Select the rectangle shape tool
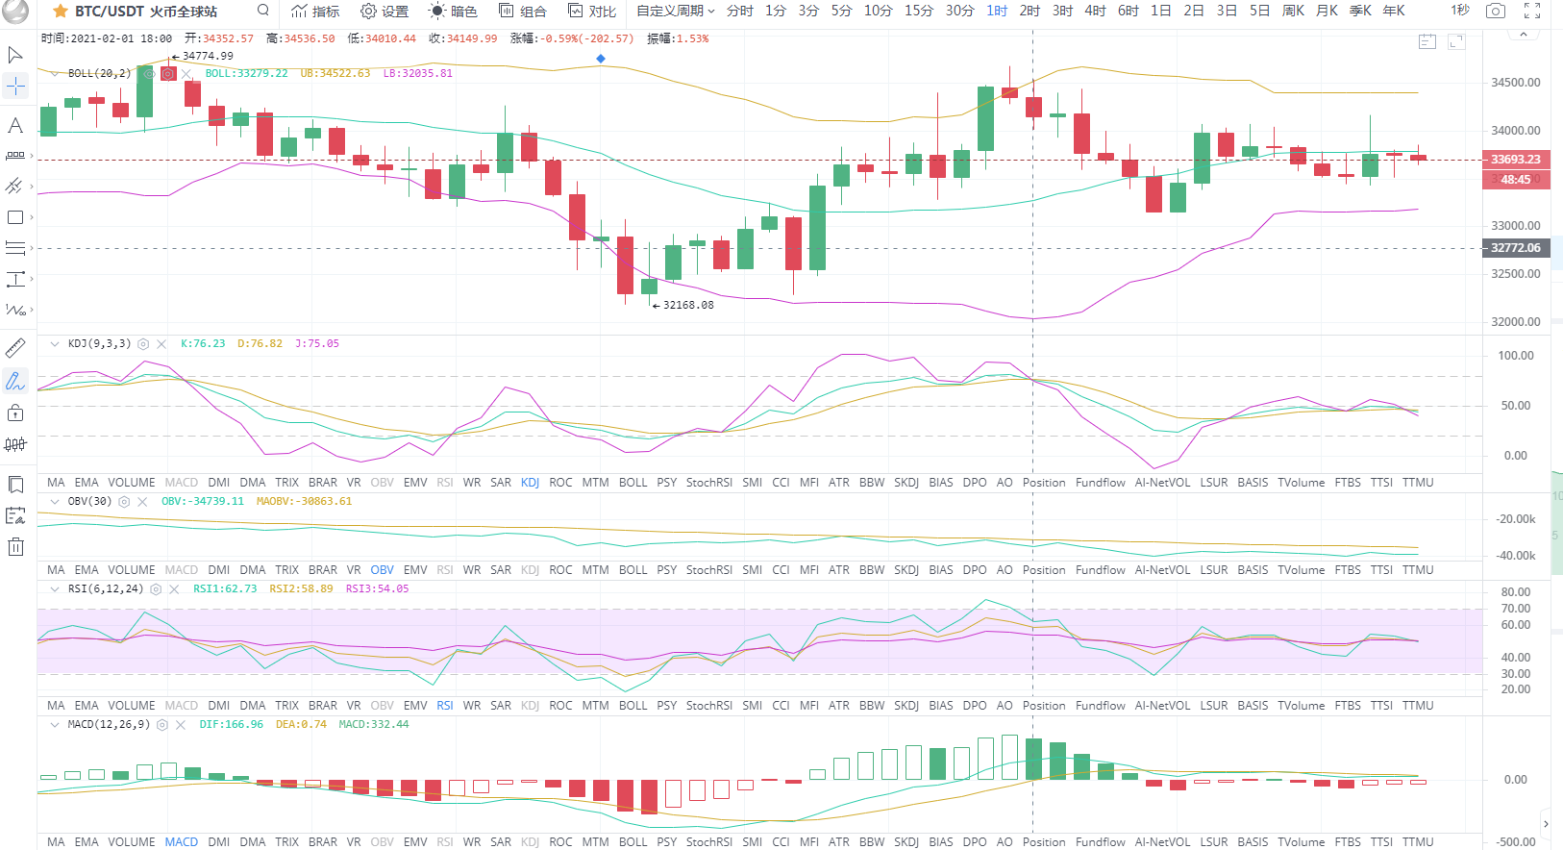 (15, 217)
